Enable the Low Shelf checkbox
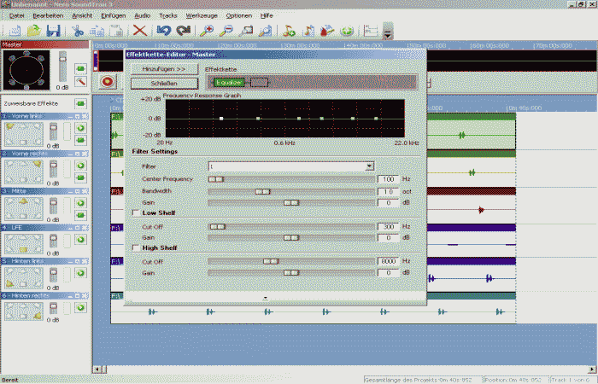The width and height of the screenshot is (598, 384). 136,212
